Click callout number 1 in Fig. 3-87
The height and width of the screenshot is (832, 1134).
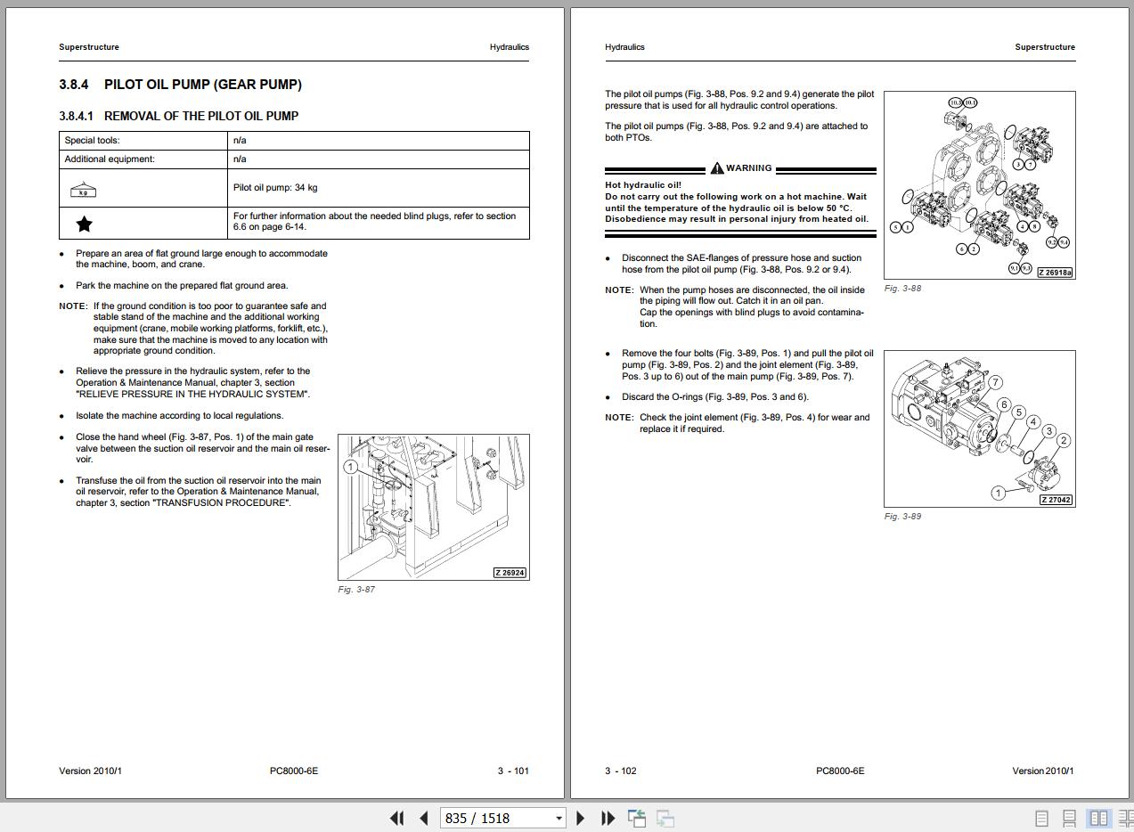(x=351, y=467)
